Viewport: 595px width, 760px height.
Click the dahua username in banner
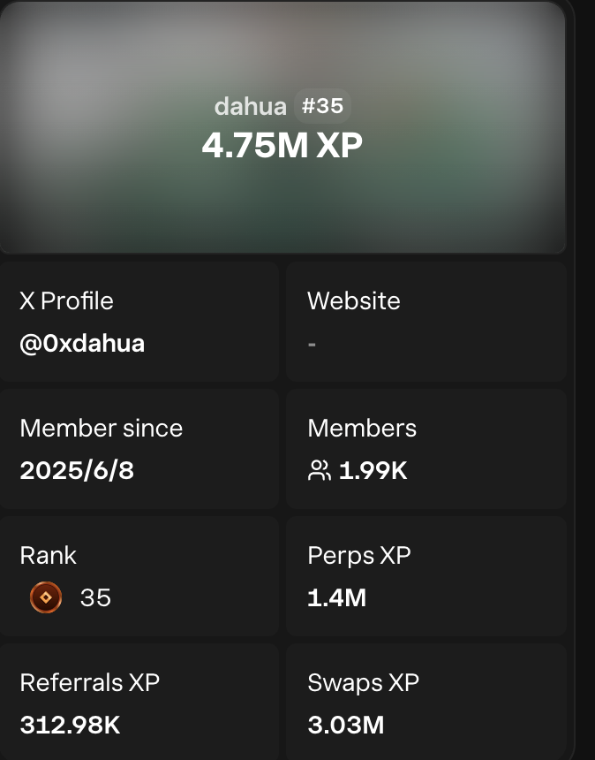pyautogui.click(x=250, y=107)
